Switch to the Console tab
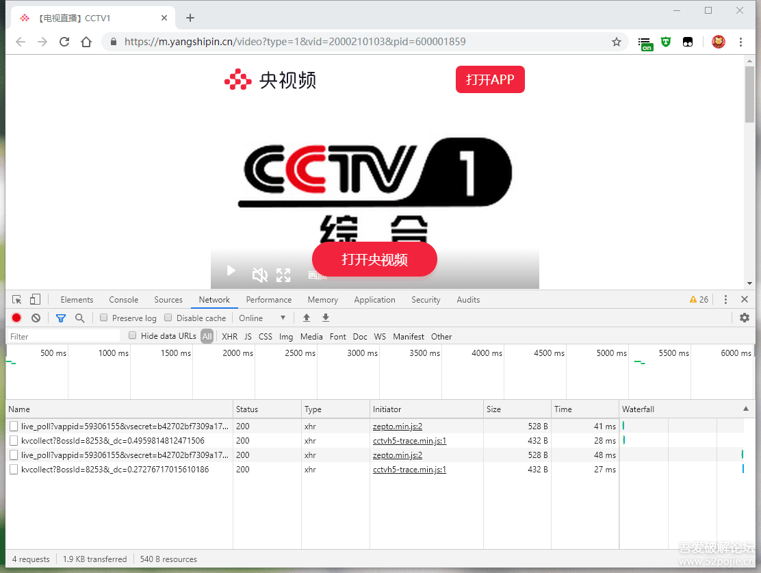Screen dimensions: 761x573 (123, 299)
